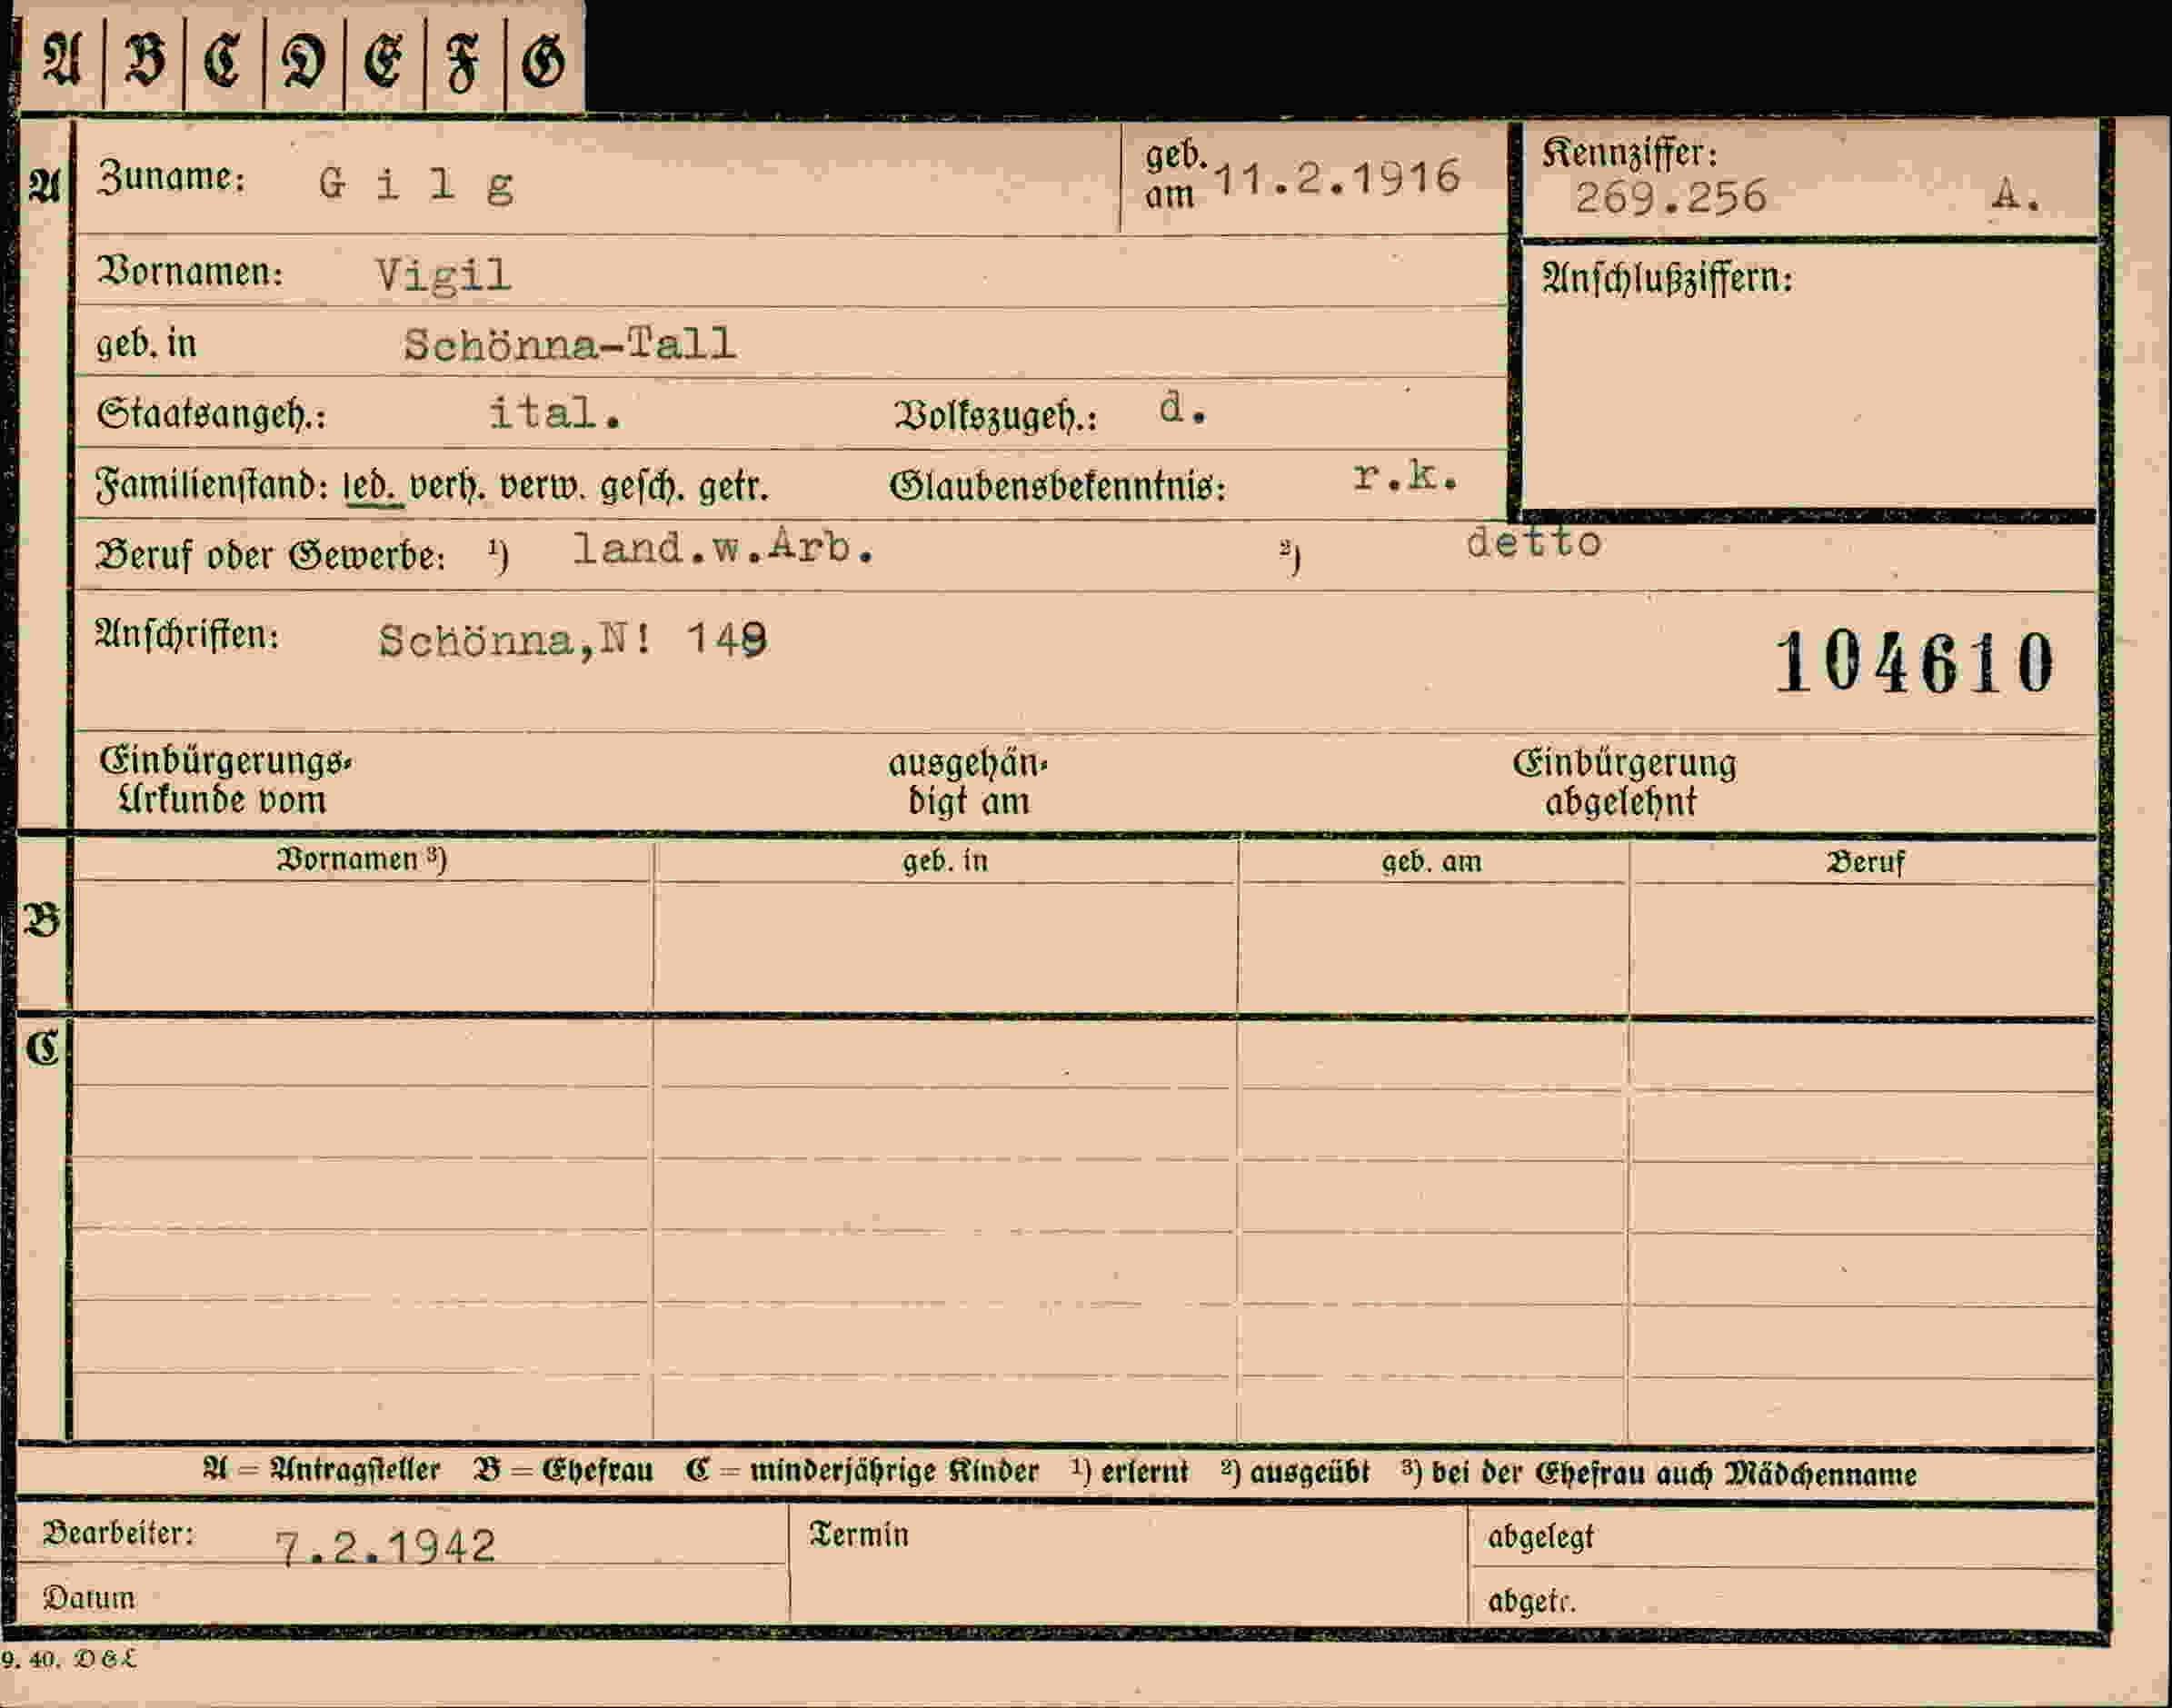Click 'ausgehändigt am' label
The height and width of the screenshot is (1708, 2172).
tap(969, 783)
